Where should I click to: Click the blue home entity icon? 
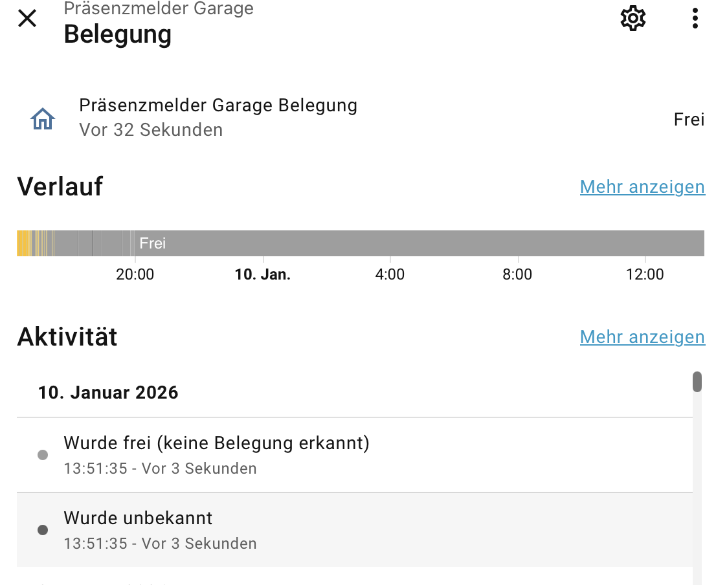coord(43,118)
